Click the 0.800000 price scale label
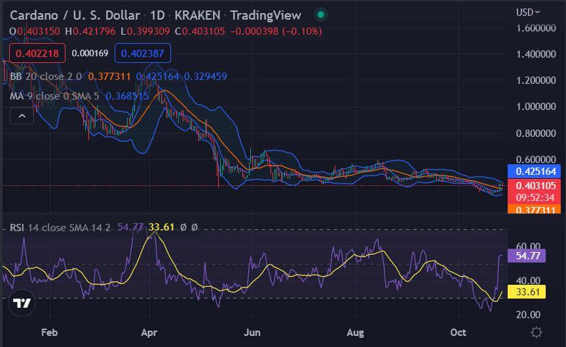The height and width of the screenshot is (347, 566). point(536,134)
